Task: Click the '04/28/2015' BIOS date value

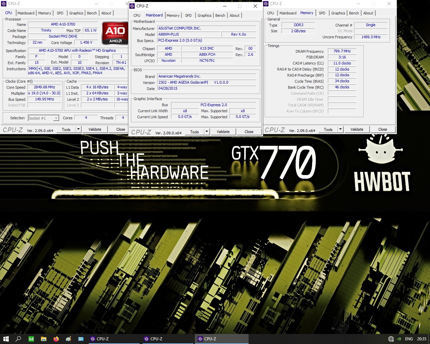Action: coord(207,88)
